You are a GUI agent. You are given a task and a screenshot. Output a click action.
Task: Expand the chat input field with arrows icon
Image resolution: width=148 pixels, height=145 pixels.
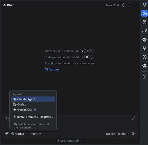(x=134, y=118)
